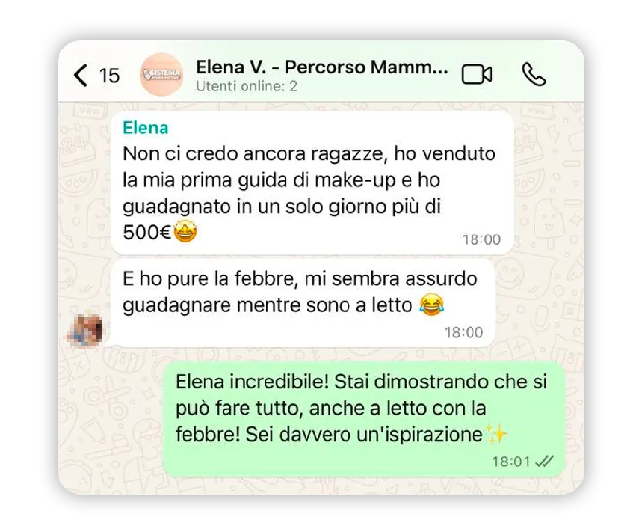Tap the unread count 15 beside the back arrow

click(x=109, y=76)
